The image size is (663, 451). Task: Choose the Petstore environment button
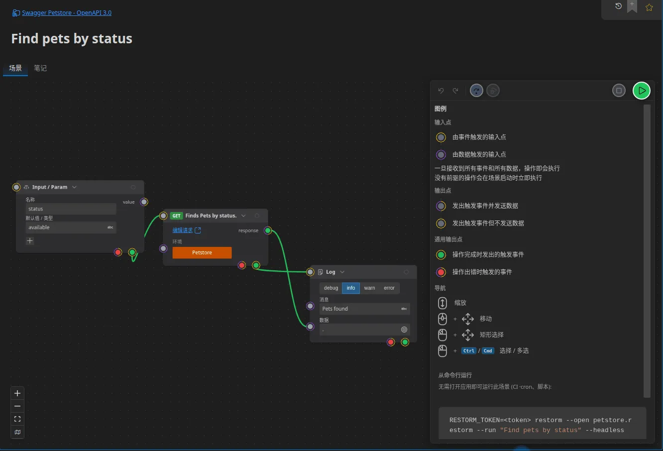coord(202,252)
